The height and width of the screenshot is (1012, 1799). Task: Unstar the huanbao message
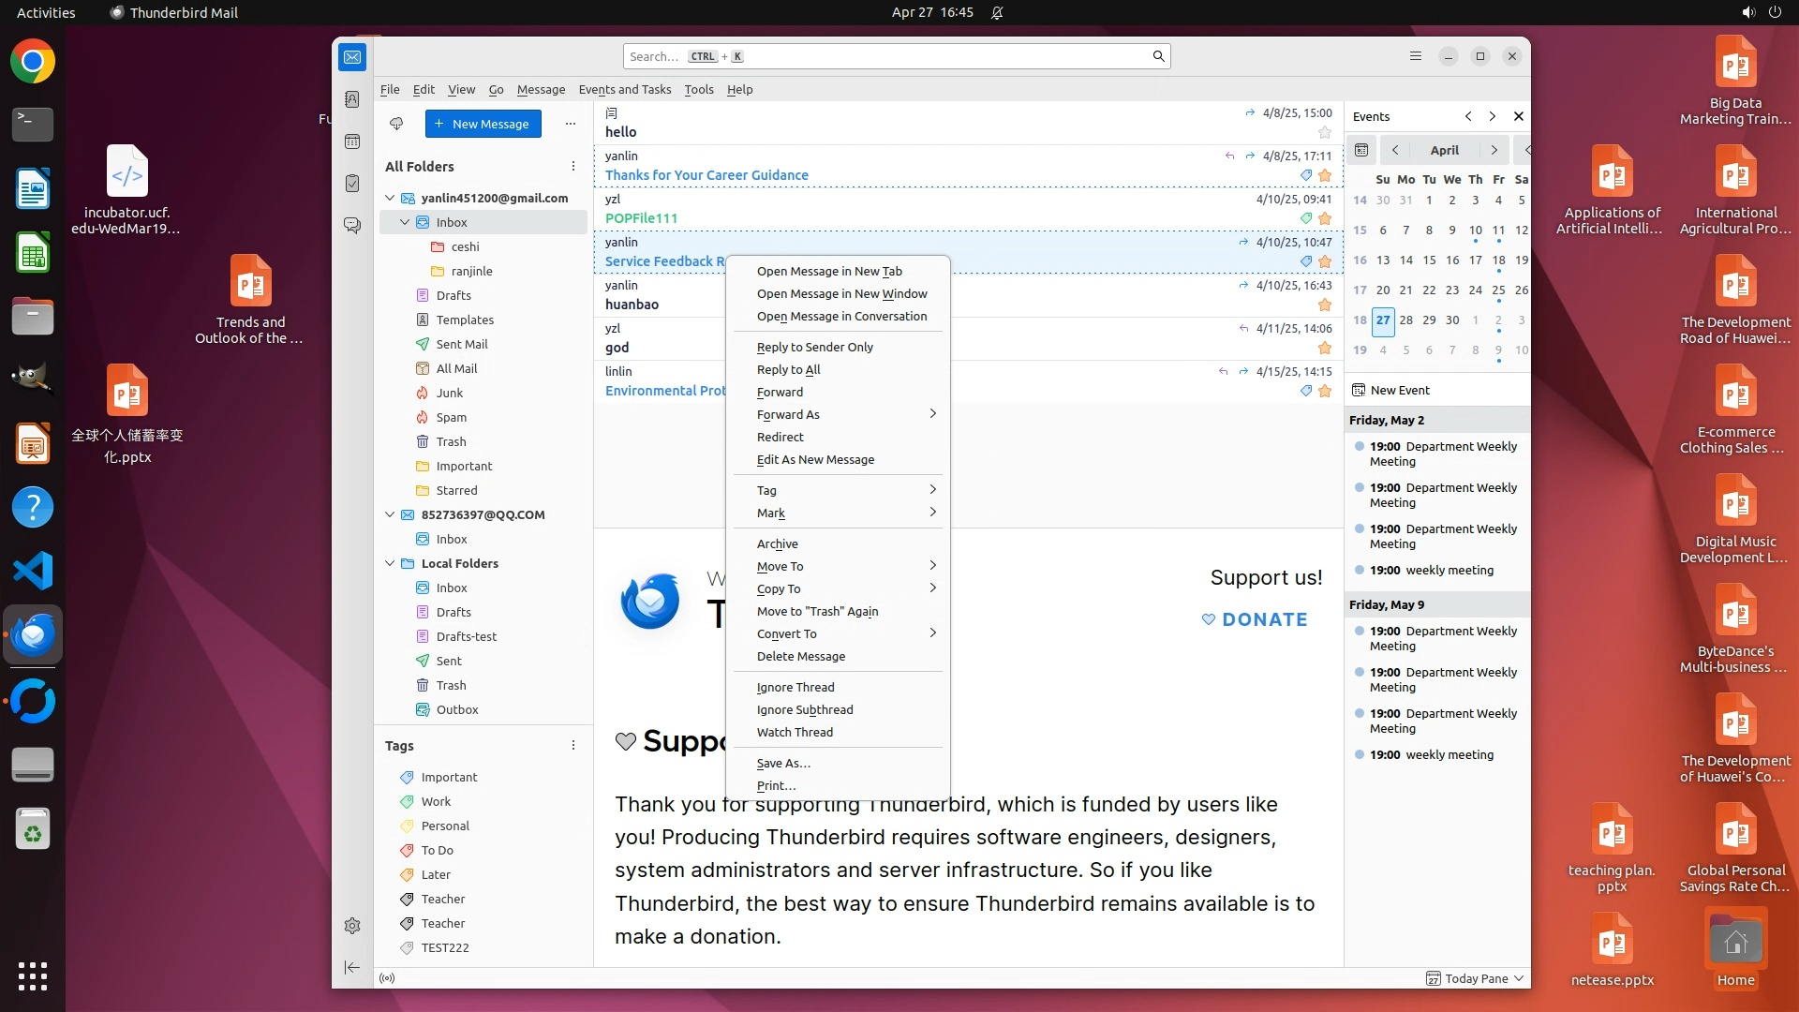1324,305
